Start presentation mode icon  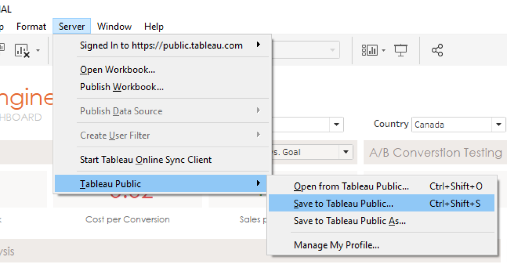(401, 50)
